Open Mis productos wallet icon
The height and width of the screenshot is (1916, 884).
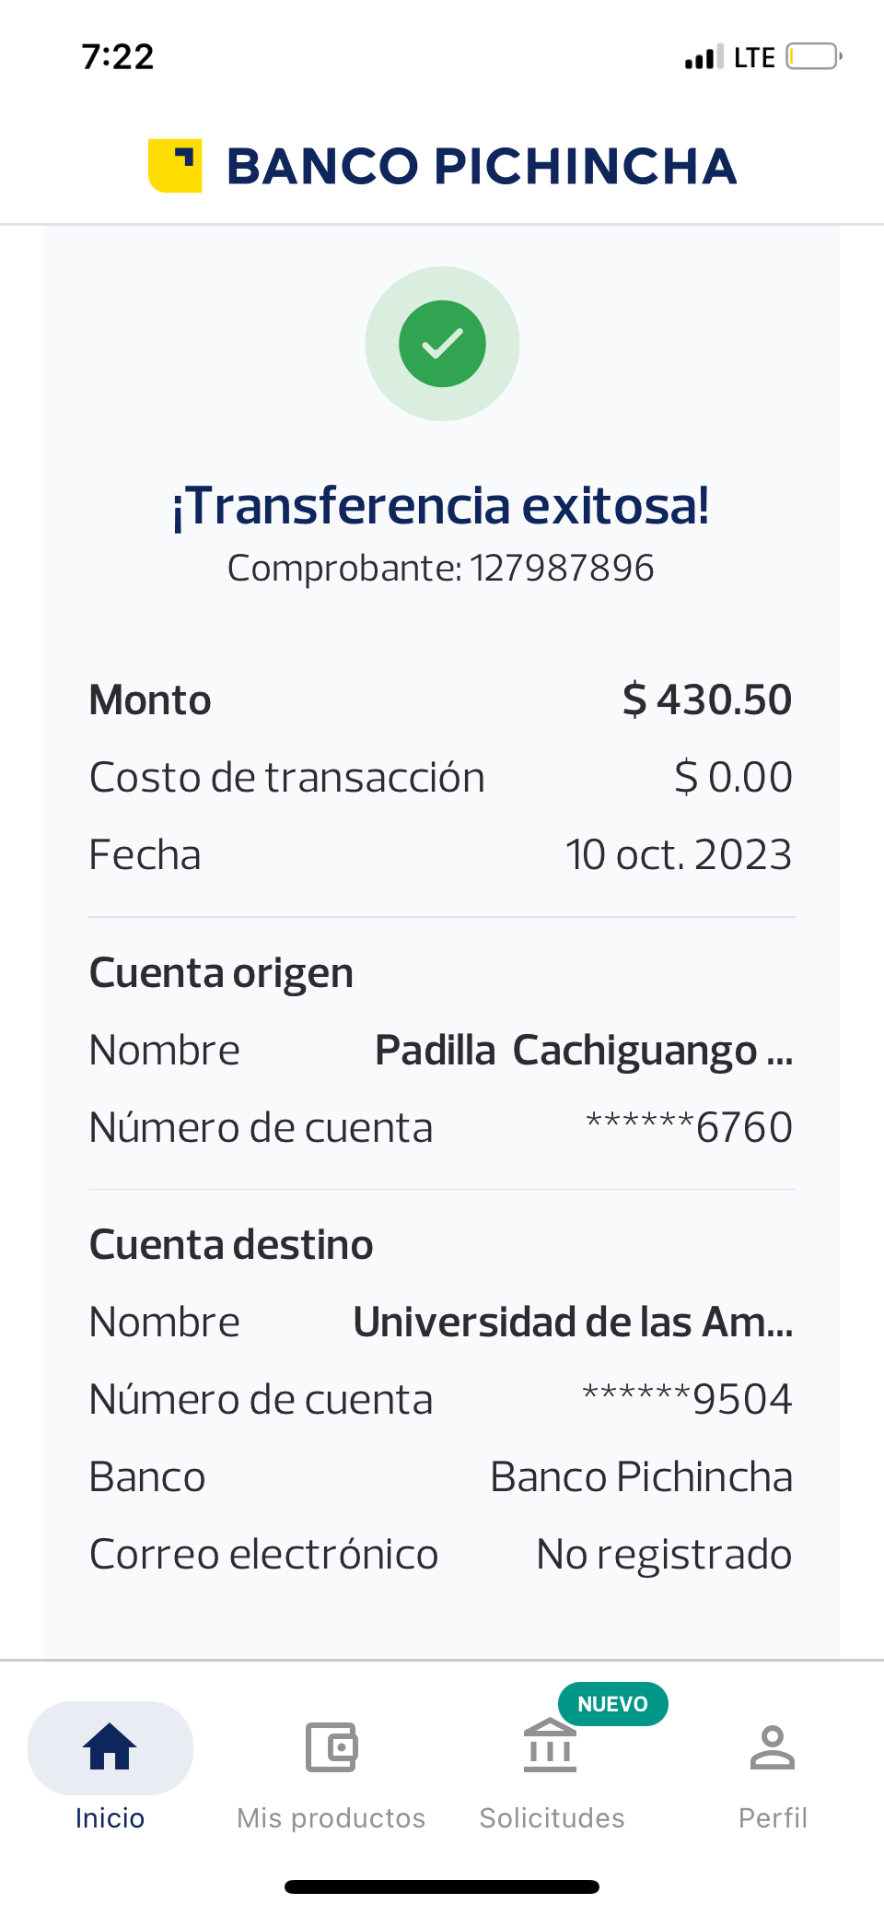coord(331,1746)
